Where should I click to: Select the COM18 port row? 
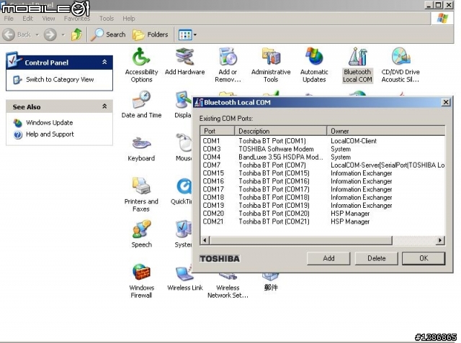tap(323, 198)
